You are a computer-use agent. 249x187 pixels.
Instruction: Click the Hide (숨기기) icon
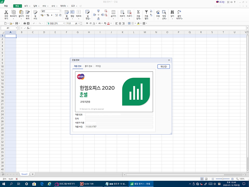click(x=113, y=12)
